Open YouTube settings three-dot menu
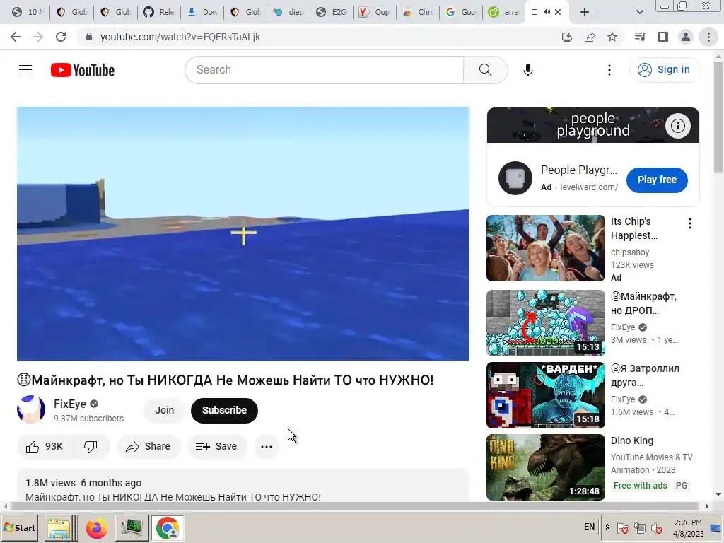724x543 pixels. coord(609,70)
